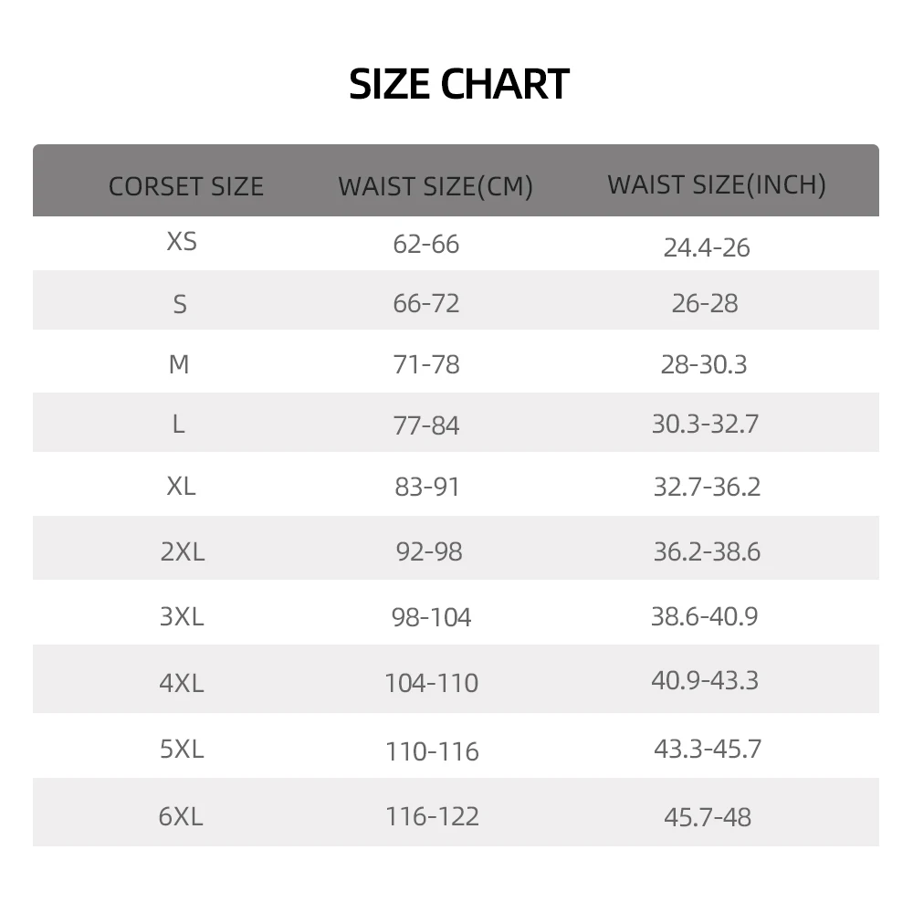
Task: Select the 110-116 cm waist value
Action: tap(432, 751)
